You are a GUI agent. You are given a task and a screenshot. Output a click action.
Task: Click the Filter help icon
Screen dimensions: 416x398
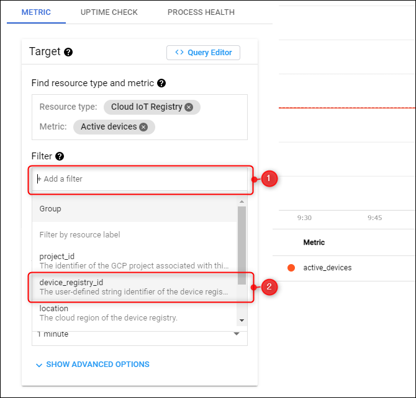(x=60, y=157)
